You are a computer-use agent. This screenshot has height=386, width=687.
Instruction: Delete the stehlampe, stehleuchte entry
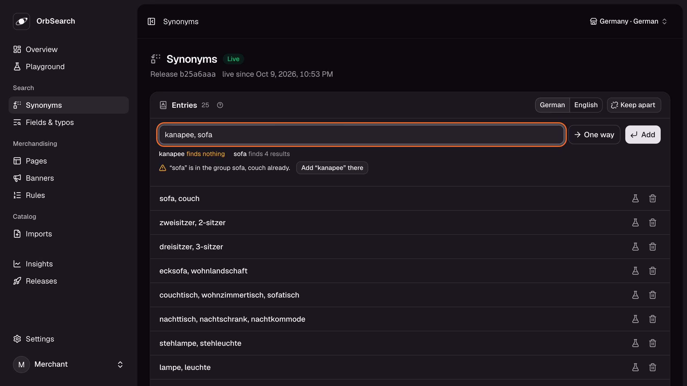(653, 343)
